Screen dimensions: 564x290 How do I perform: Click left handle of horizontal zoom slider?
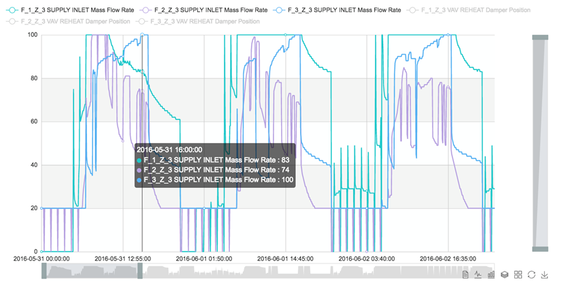(x=44, y=271)
